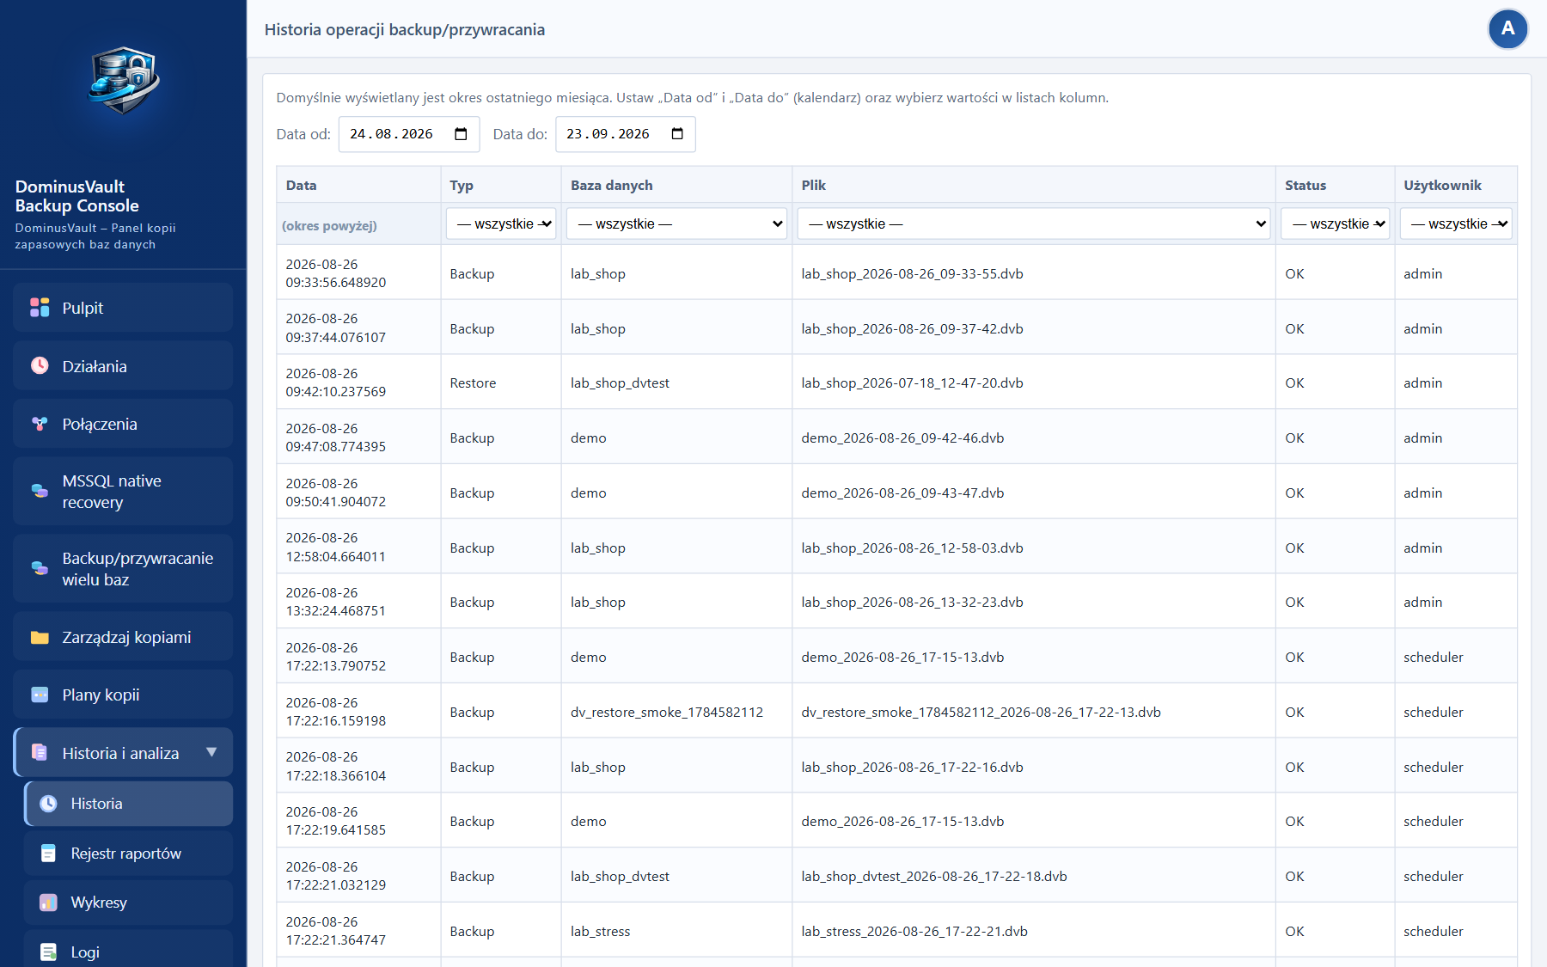Screen dimensions: 1547x967
Task: Click the Historia i analiza document icon
Action: coord(40,752)
